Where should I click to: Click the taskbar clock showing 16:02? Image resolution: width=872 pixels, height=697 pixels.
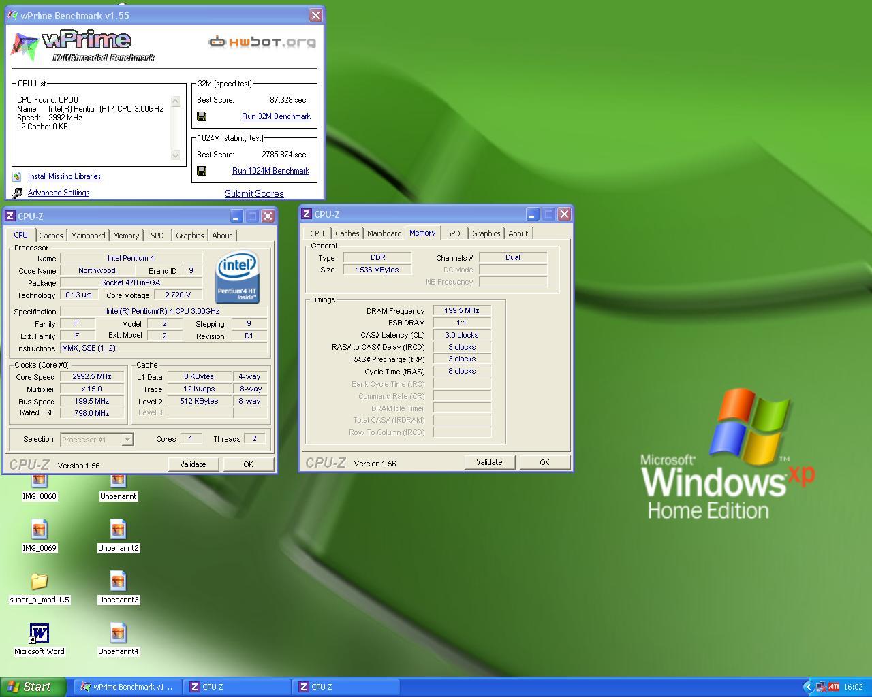click(x=853, y=687)
